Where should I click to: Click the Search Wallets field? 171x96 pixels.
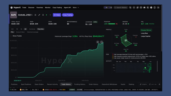[121, 8]
